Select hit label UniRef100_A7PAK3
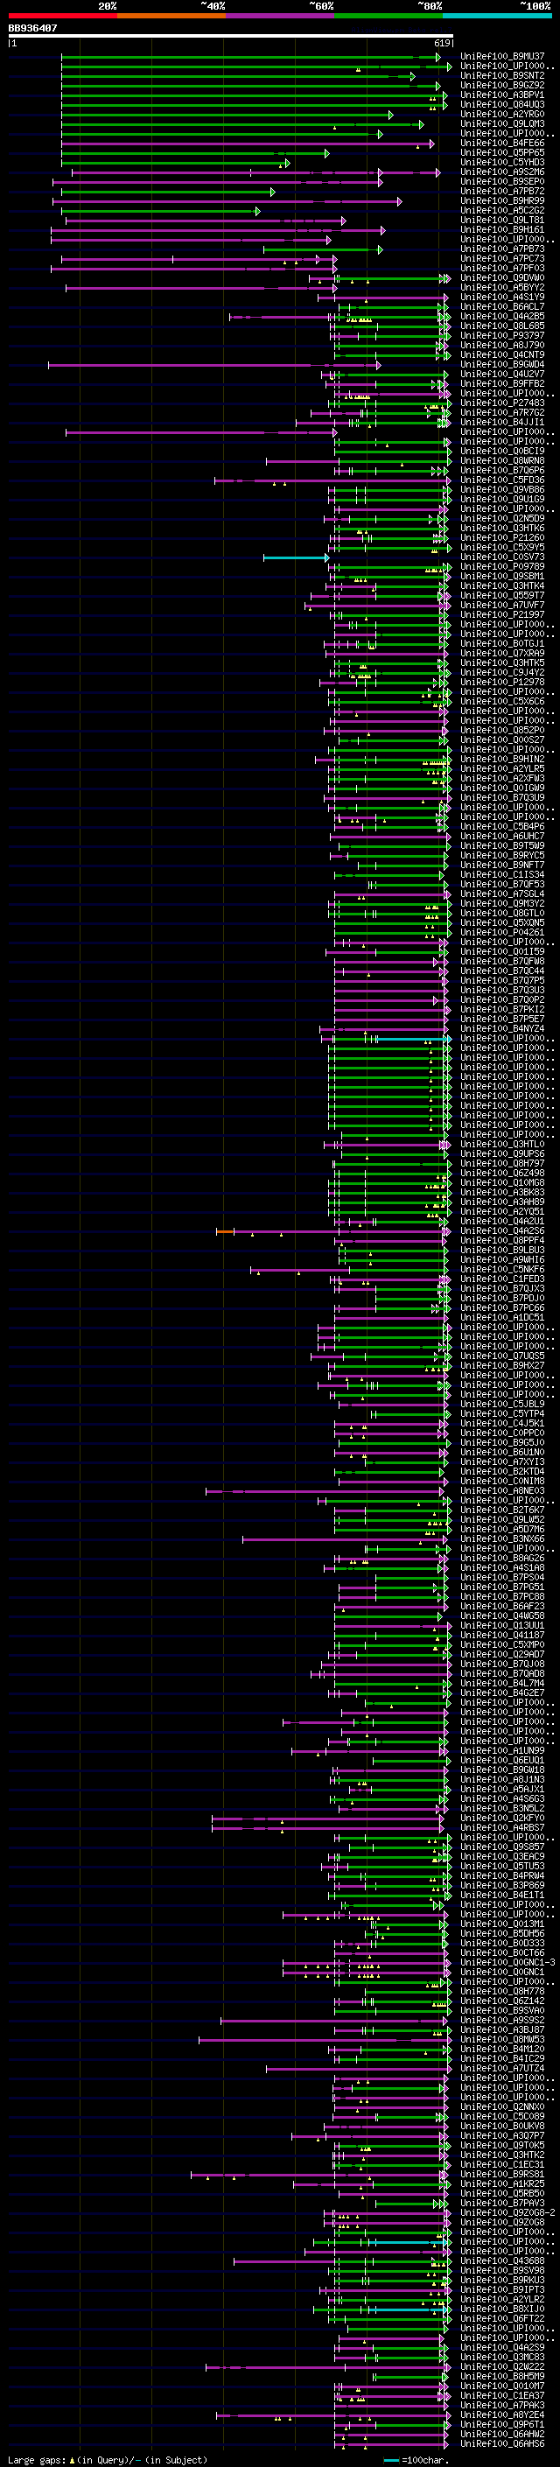This screenshot has width=560, height=2467. click(502, 2405)
